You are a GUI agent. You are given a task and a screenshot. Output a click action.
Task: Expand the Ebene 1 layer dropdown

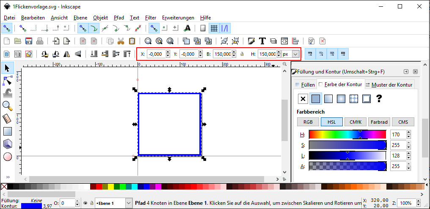tap(129, 203)
